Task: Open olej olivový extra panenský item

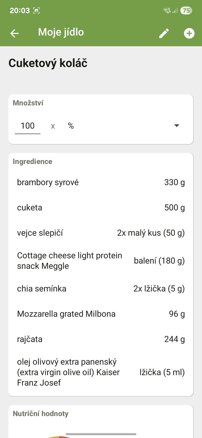Action: [x=101, y=372]
